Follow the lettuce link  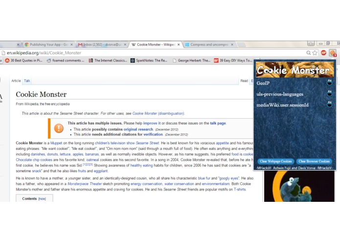click(x=65, y=154)
